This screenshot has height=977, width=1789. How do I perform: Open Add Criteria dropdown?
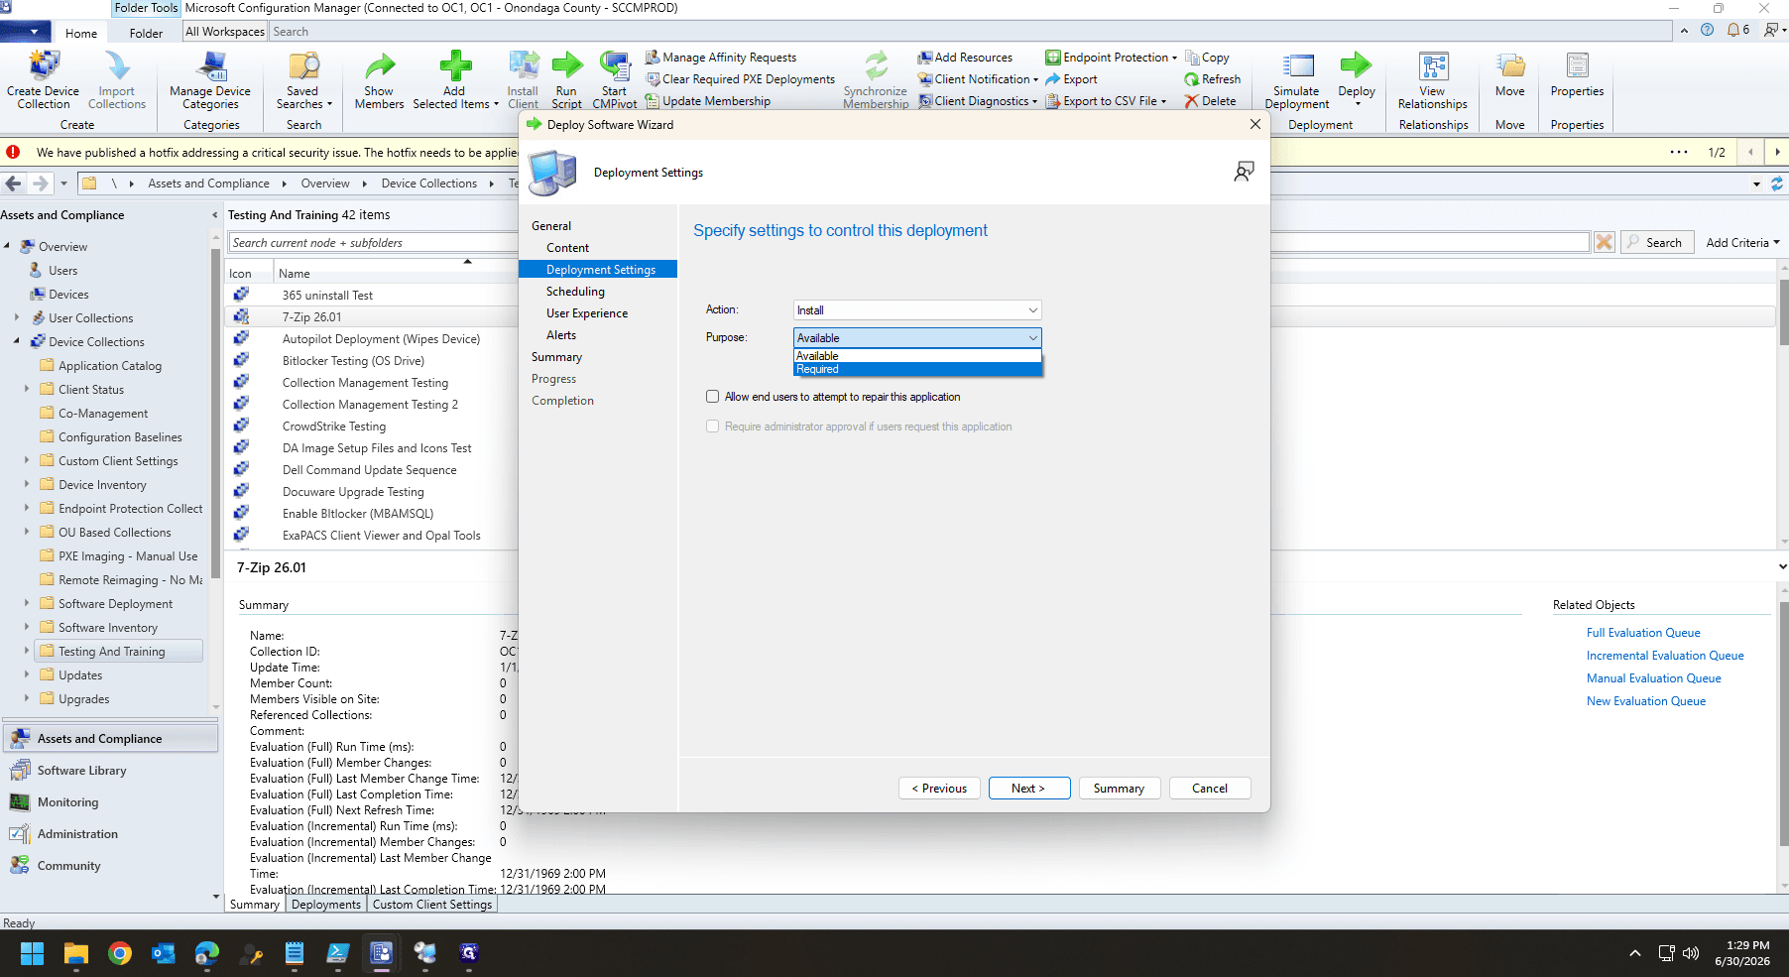click(1742, 243)
